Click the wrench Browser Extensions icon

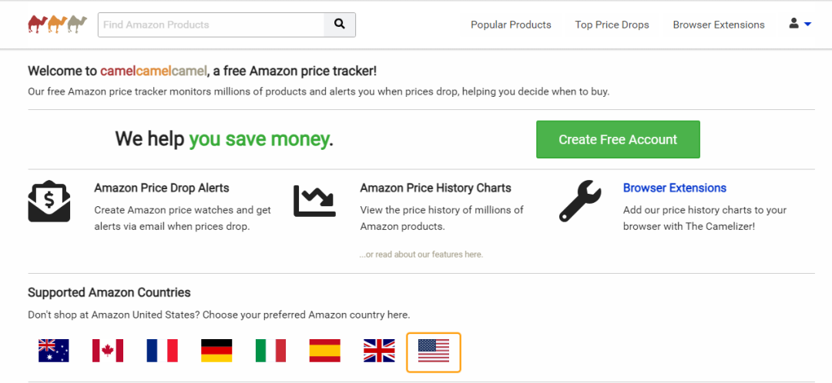point(580,201)
